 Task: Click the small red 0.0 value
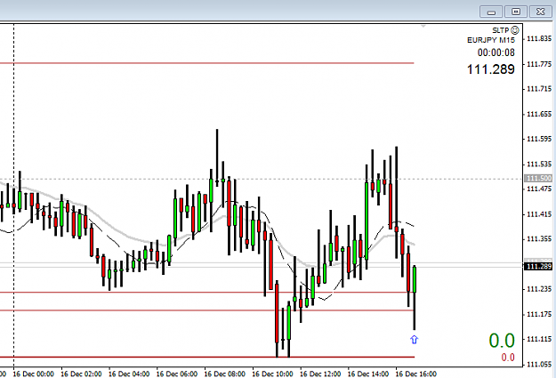pos(508,357)
